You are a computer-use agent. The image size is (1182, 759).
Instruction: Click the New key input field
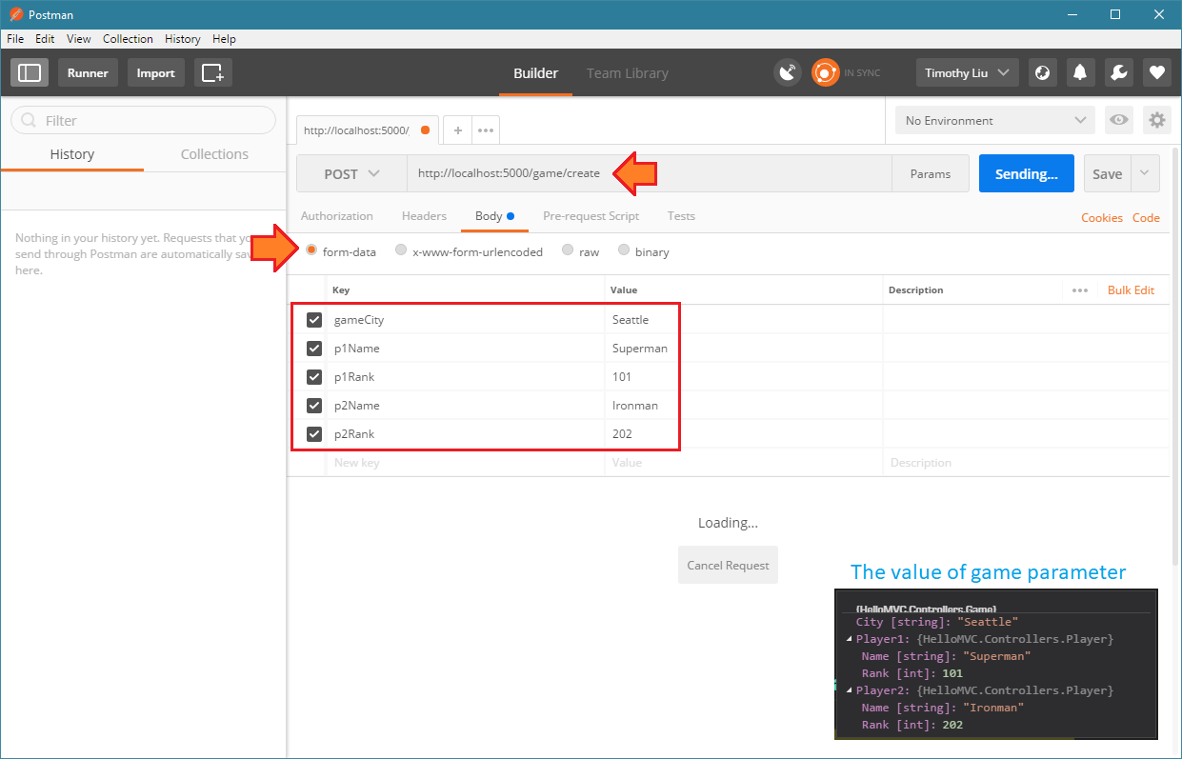465,463
